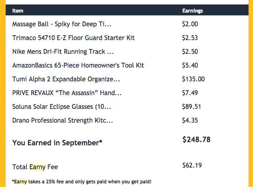Click the PRIVE REVAUX "The Assassin" item
Image resolution: width=253 pixels, height=187 pixels.
(67, 93)
